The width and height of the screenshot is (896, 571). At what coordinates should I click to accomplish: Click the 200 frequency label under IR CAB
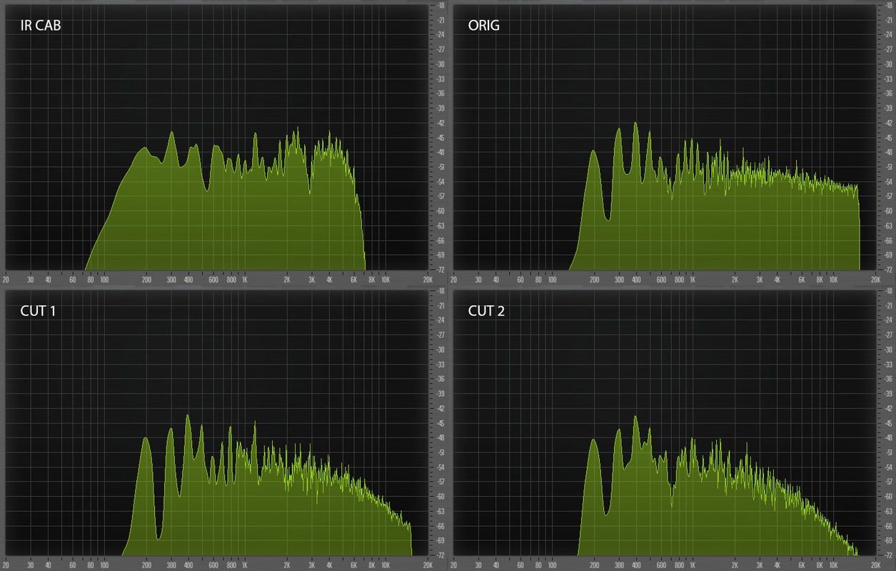tap(146, 281)
